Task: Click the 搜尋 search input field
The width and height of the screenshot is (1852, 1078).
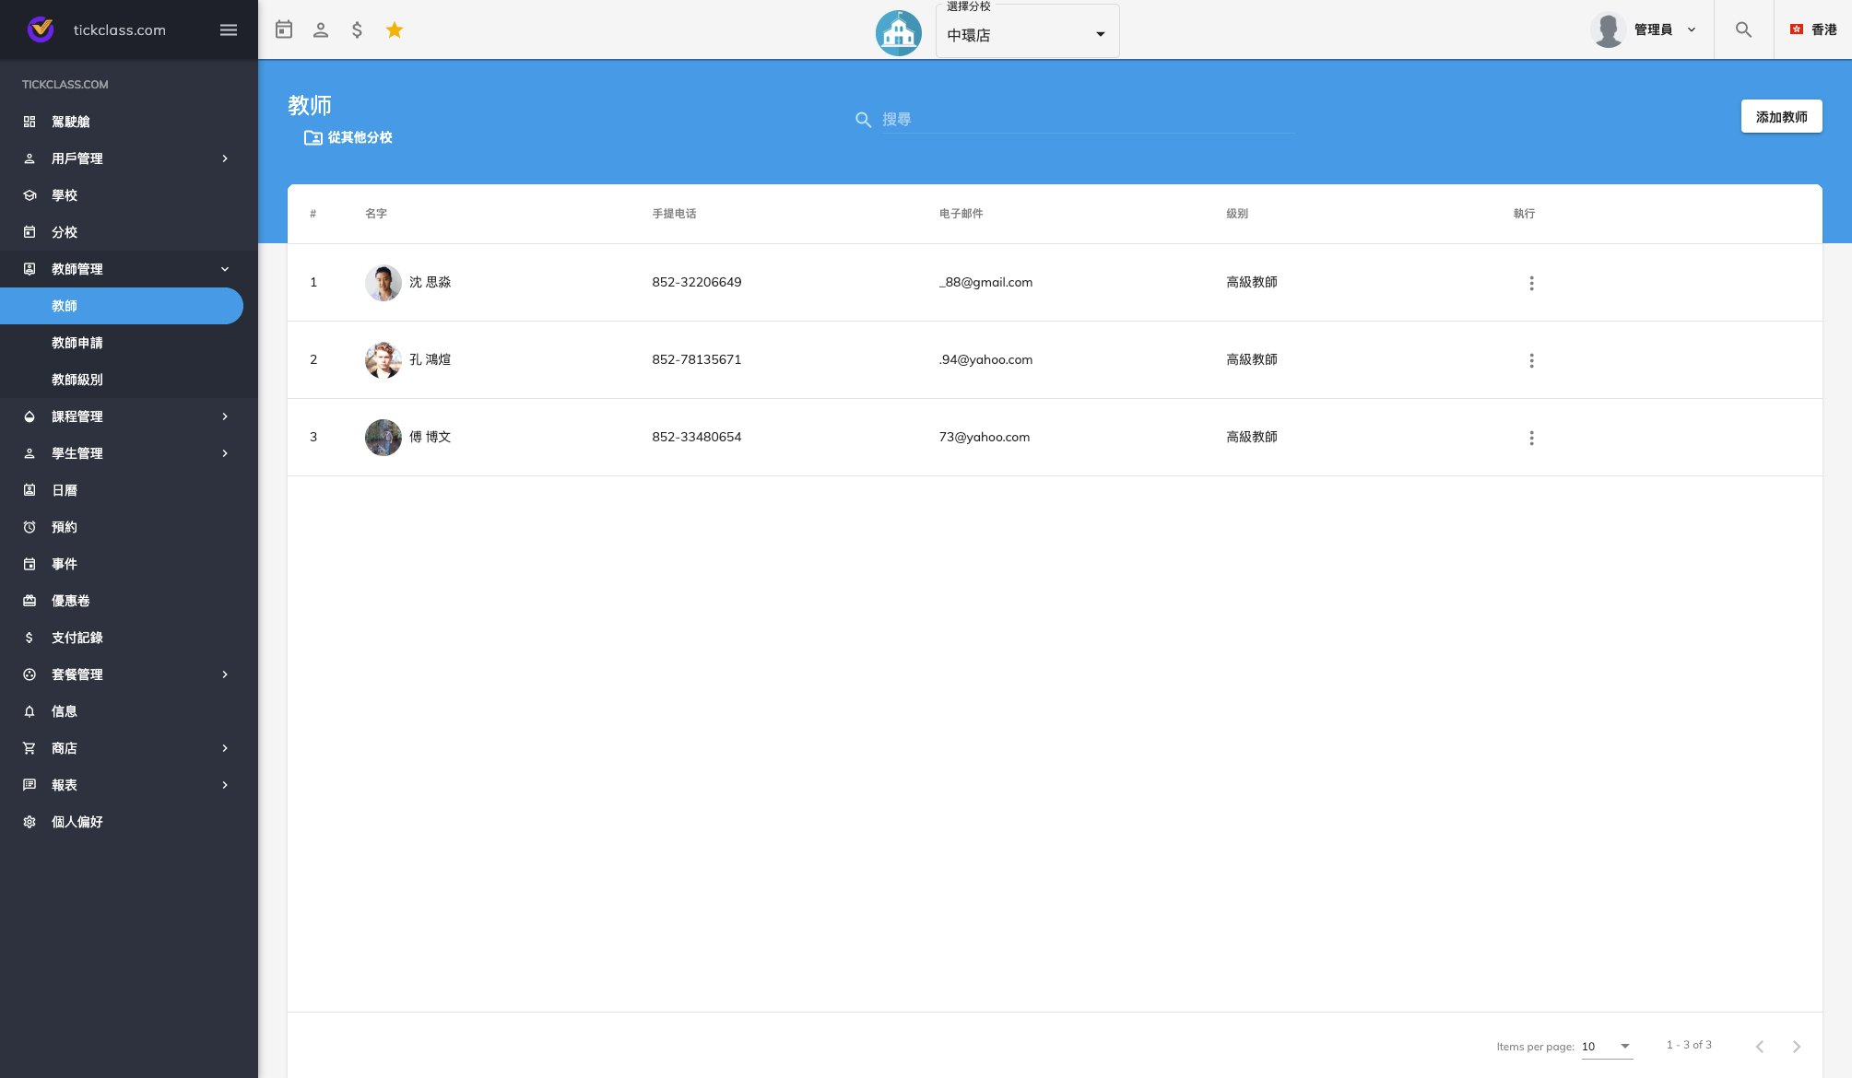Action: tap(1088, 120)
